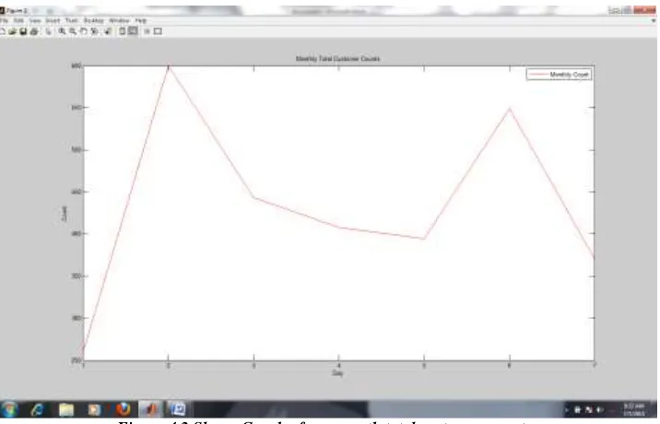
Task: Switch to MATLAB on the taskbar
Action: pos(150,409)
